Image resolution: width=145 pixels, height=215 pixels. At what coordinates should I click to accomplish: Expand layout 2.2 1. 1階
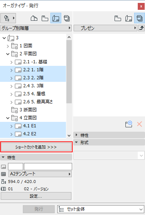tap(12, 70)
